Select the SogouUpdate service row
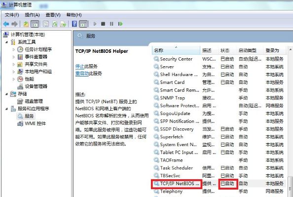The width and height of the screenshot is (293, 197). (x=219, y=114)
